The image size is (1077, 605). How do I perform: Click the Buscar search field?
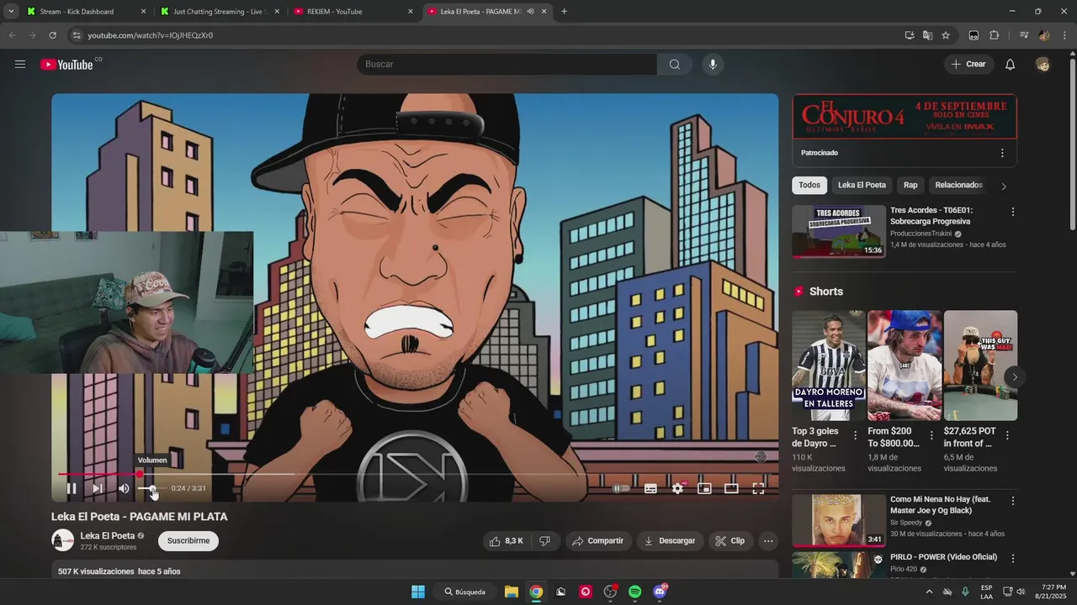pyautogui.click(x=507, y=65)
